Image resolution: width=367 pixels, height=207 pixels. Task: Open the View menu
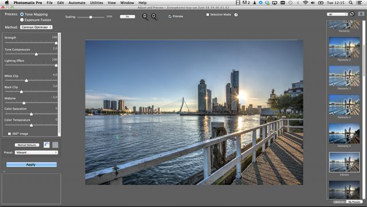tap(112, 2)
